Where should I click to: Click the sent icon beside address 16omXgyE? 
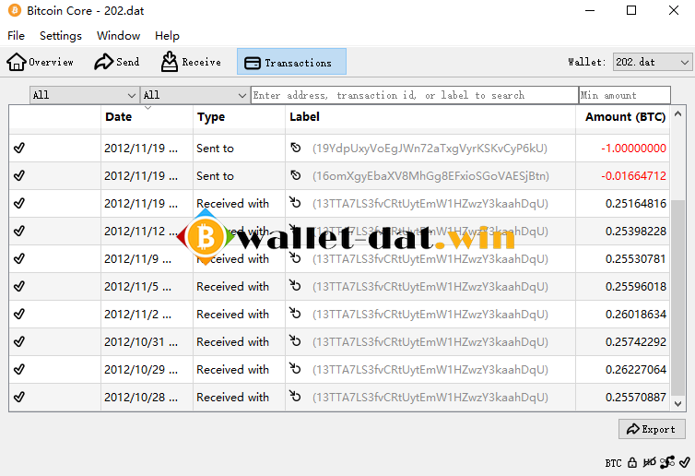296,175
